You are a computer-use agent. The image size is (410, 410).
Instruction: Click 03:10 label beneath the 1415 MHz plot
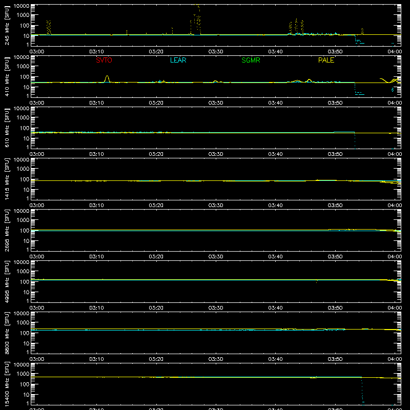(x=96, y=206)
